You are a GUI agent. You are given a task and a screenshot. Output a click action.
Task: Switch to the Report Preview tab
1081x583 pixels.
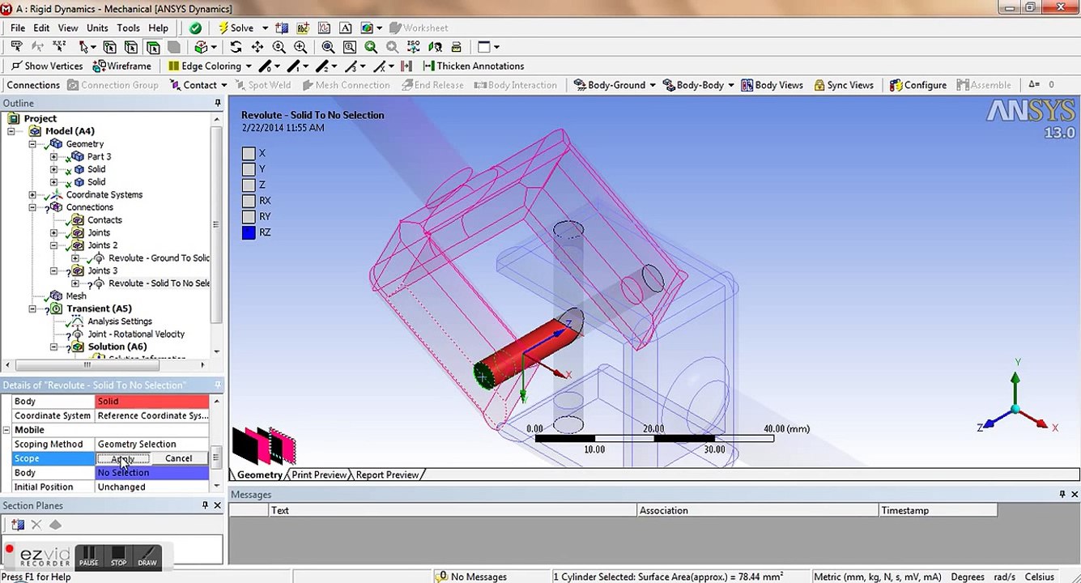click(x=387, y=475)
